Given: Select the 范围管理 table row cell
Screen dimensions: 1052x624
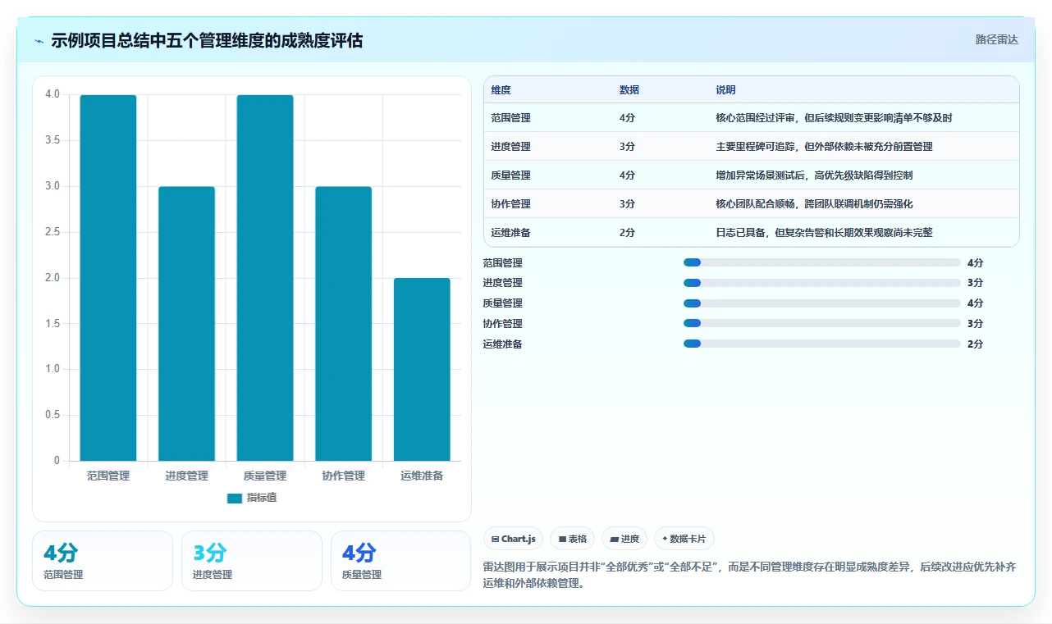Looking at the screenshot, I should pos(510,118).
